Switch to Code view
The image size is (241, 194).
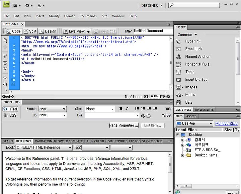tap(14, 31)
